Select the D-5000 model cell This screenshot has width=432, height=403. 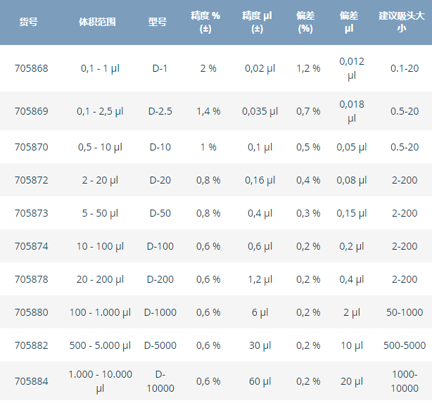click(160, 345)
